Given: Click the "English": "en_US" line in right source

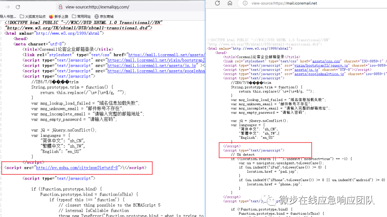Looking at the screenshot, I should point(257,138).
